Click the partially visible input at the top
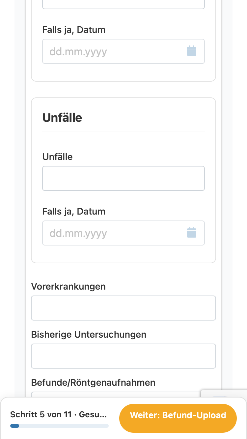Image resolution: width=247 pixels, height=439 pixels. (123, 4)
